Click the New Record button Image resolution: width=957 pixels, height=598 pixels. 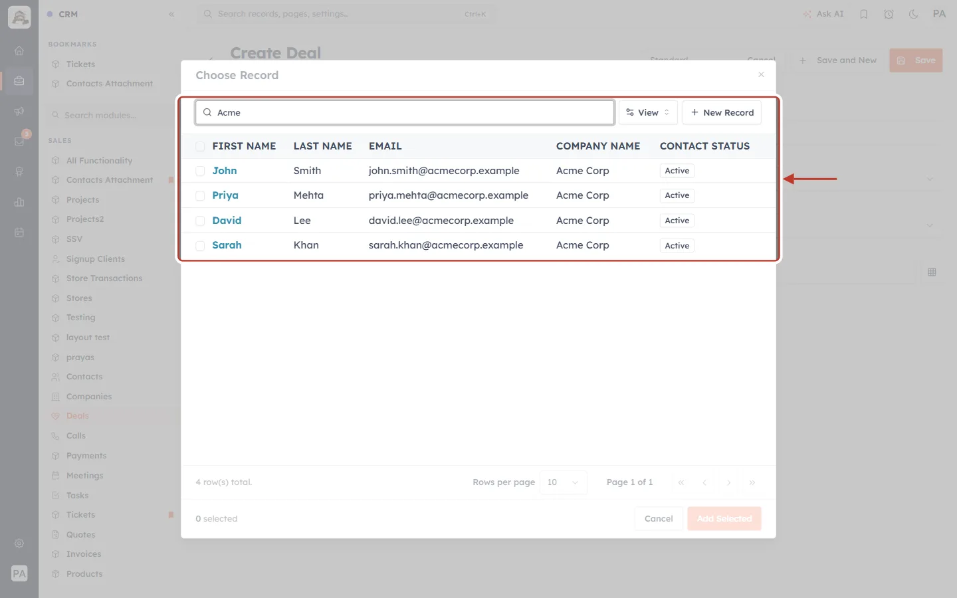tap(722, 112)
